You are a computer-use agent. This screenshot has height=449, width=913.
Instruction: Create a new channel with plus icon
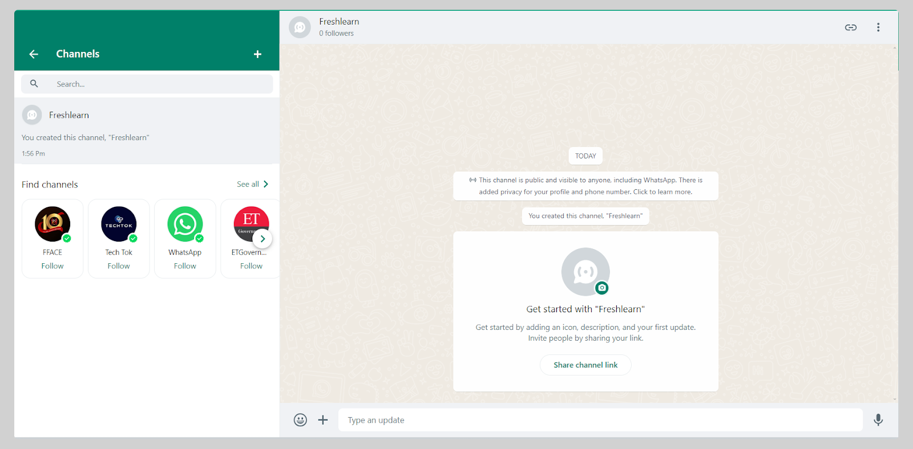257,54
